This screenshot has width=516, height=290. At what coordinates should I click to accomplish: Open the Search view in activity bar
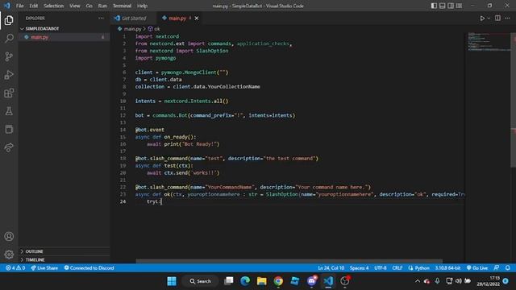(9, 39)
